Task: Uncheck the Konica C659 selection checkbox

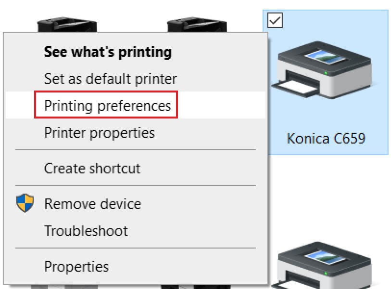Action: pyautogui.click(x=276, y=20)
